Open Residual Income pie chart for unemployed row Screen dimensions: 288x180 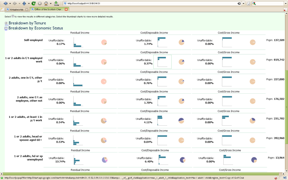click(x=105, y=160)
